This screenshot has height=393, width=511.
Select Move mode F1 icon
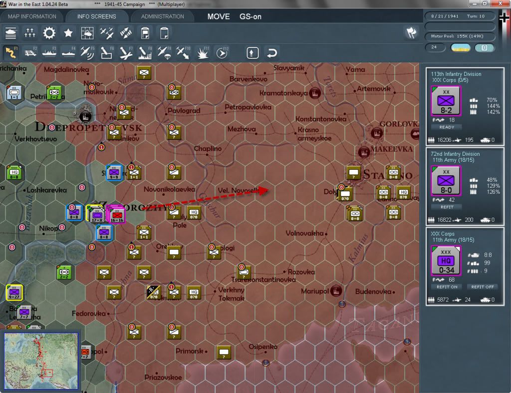coord(11,52)
